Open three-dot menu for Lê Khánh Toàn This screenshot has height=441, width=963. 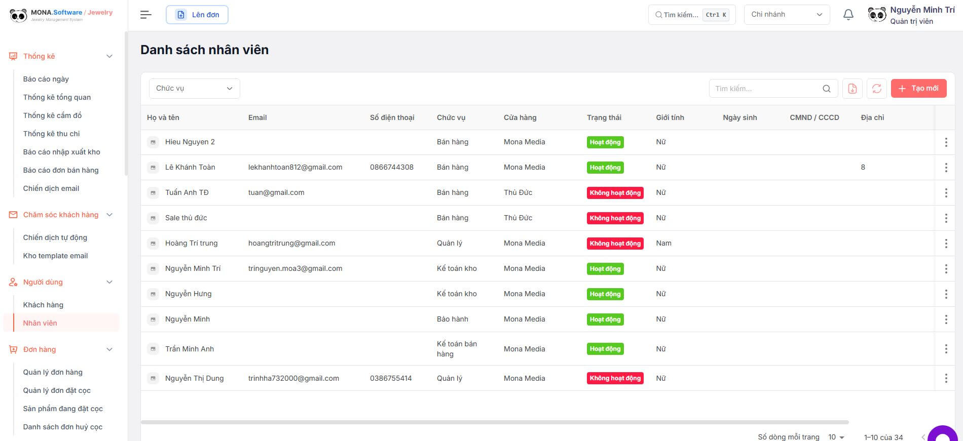(x=945, y=168)
